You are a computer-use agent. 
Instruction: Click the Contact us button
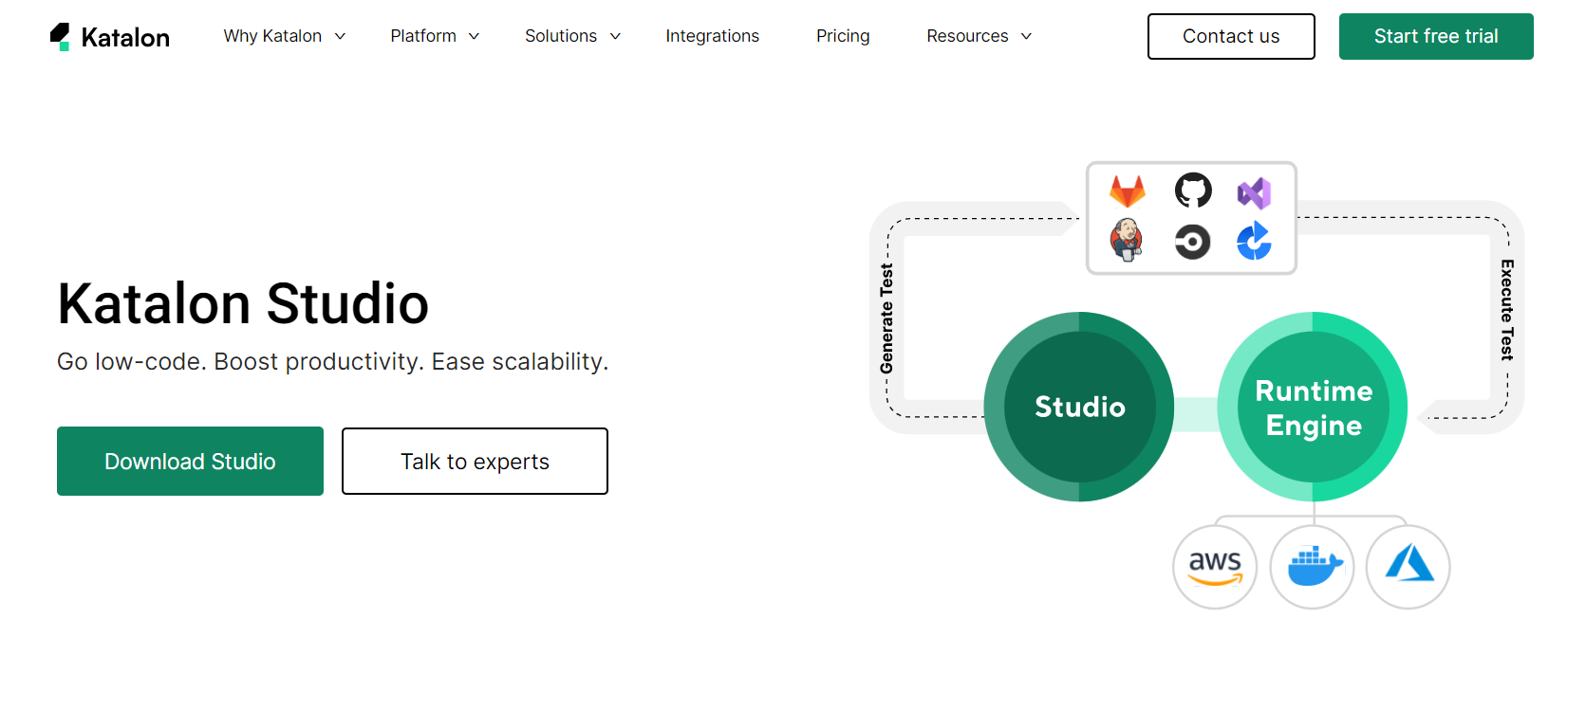(1231, 36)
